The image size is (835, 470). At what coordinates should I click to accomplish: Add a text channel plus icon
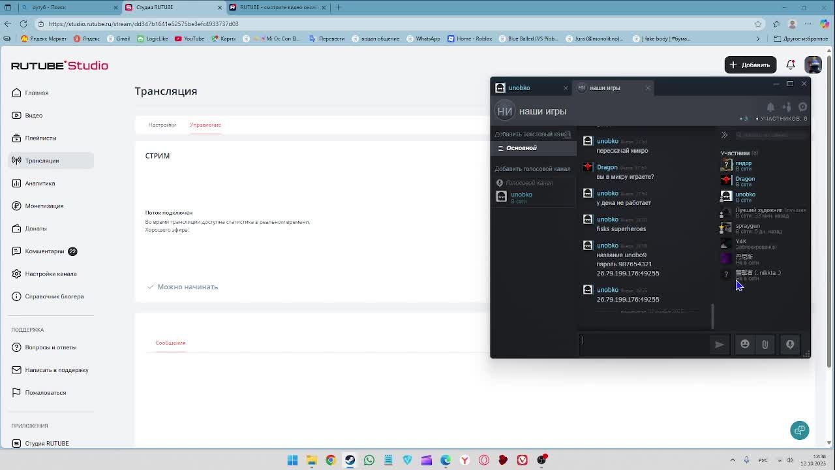click(x=568, y=134)
